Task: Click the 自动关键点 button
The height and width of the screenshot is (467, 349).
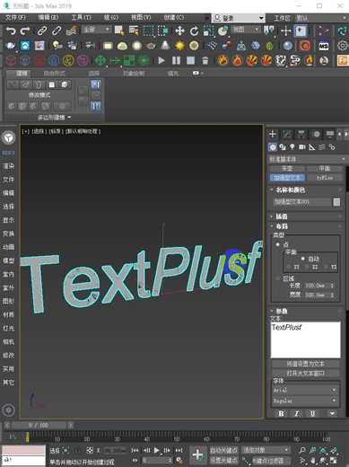Action: pyautogui.click(x=223, y=450)
